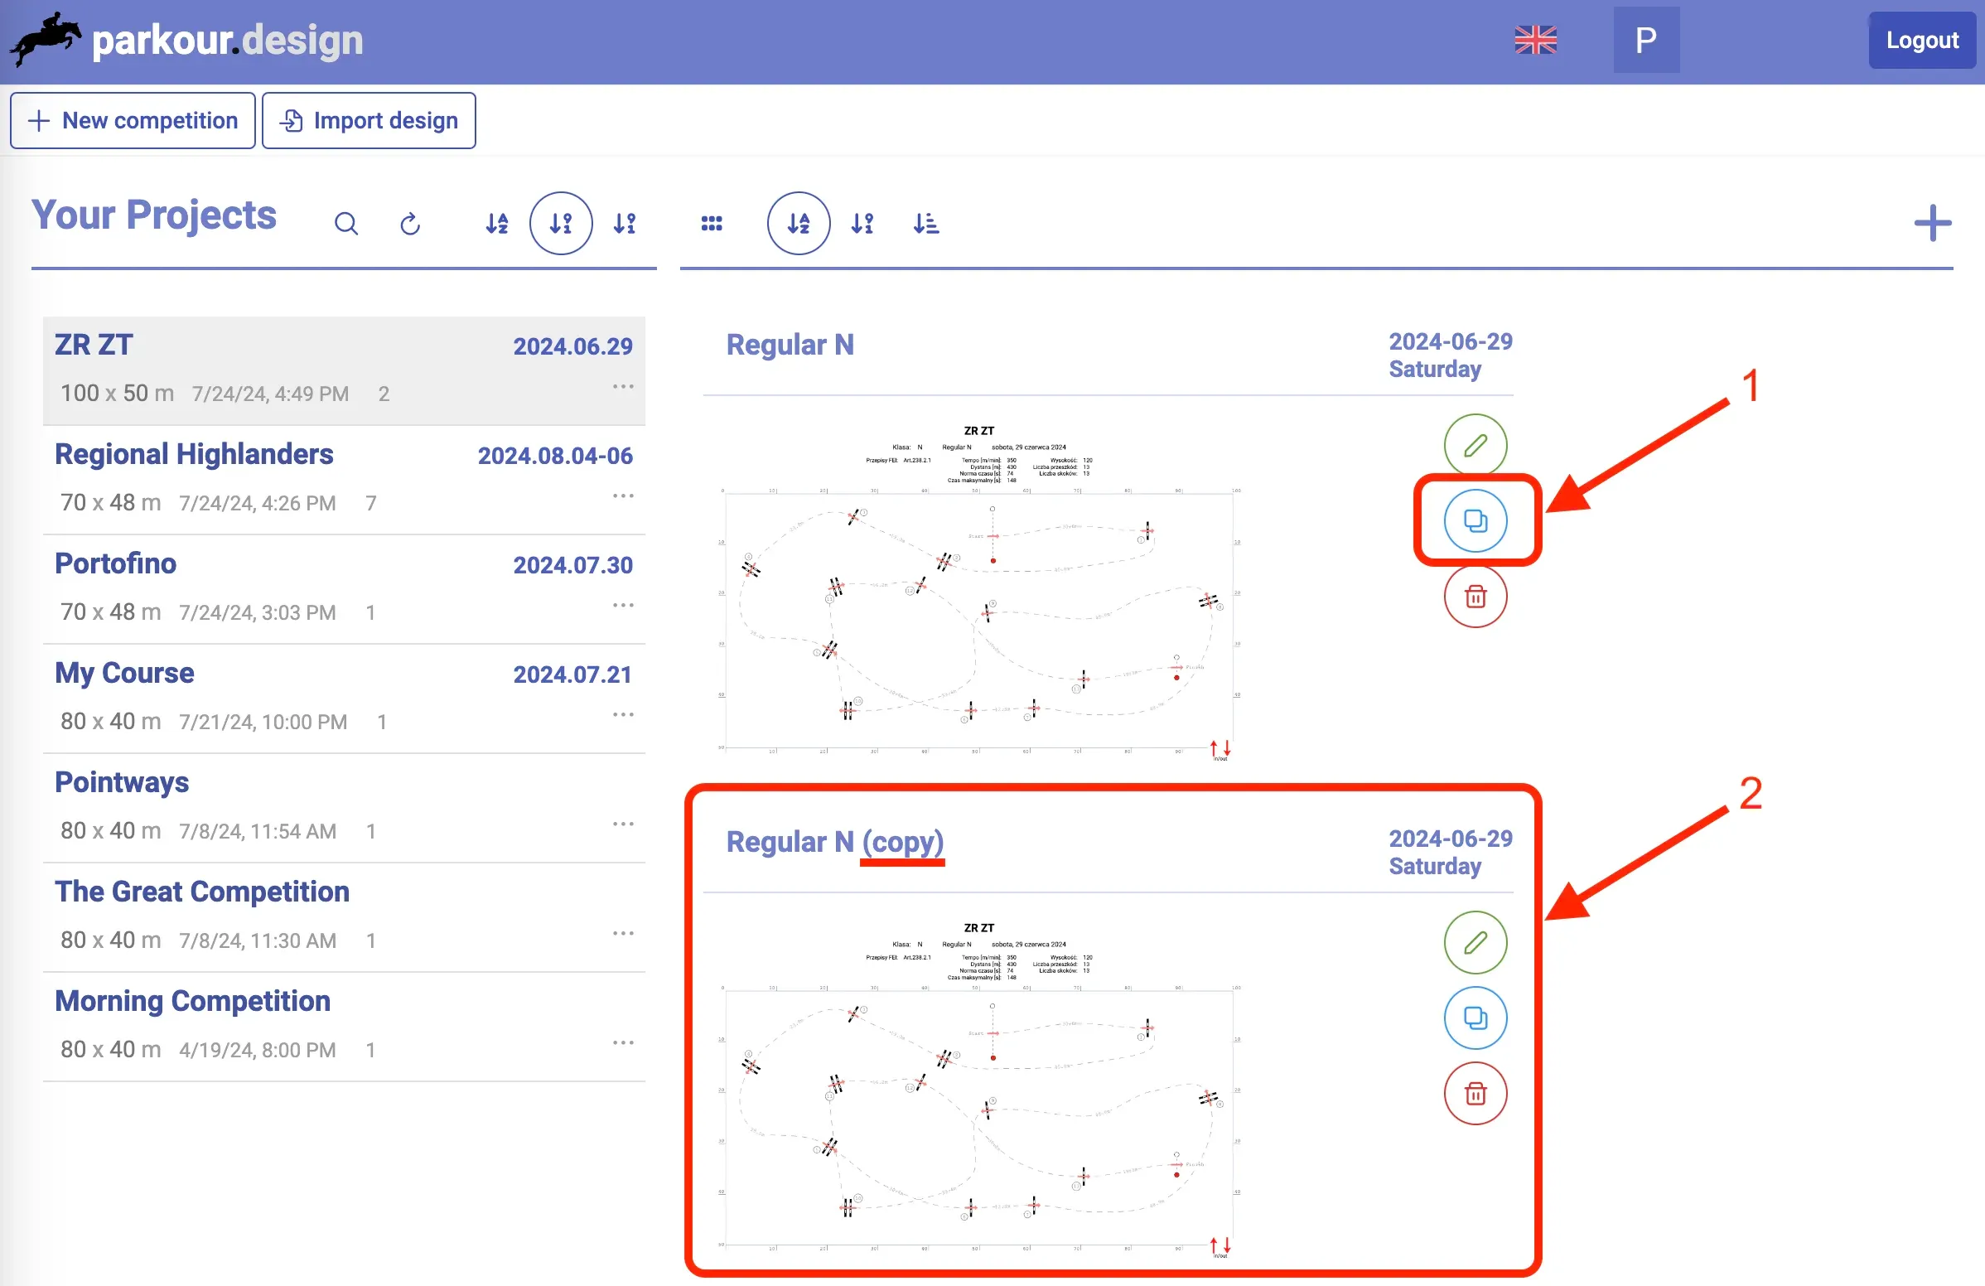Switch designs to grid view

point(712,224)
